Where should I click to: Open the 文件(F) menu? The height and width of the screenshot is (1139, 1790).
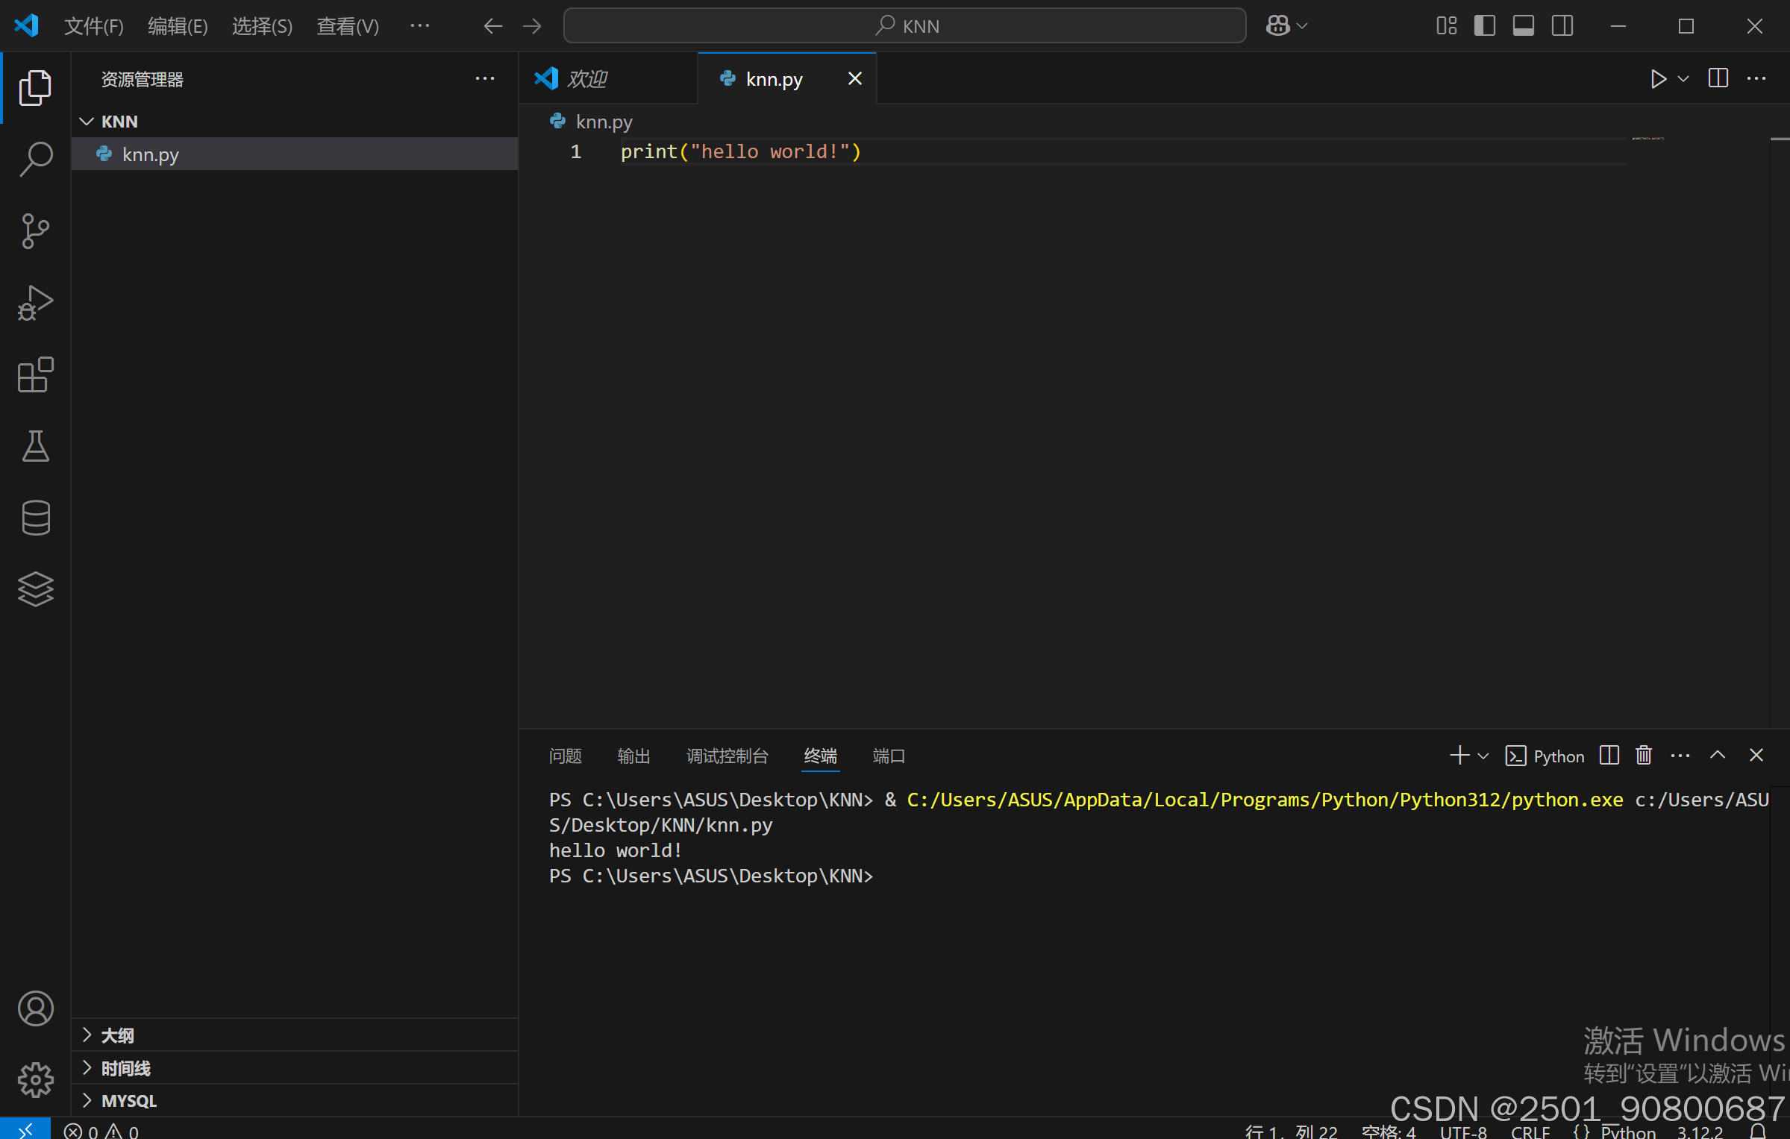coord(93,26)
